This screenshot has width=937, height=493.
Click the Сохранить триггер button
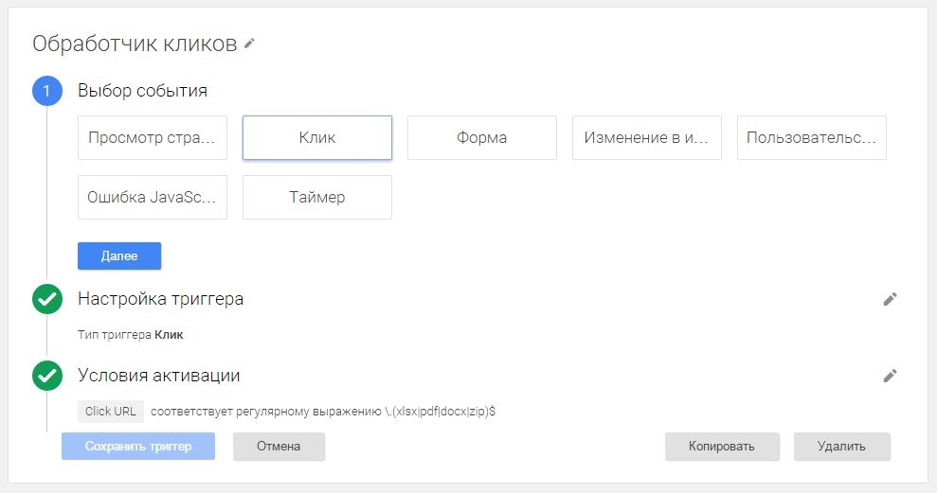click(x=138, y=447)
